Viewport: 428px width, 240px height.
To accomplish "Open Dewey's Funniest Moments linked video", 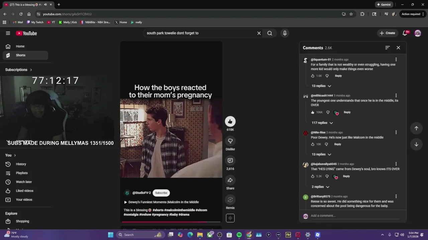I will click(161, 202).
